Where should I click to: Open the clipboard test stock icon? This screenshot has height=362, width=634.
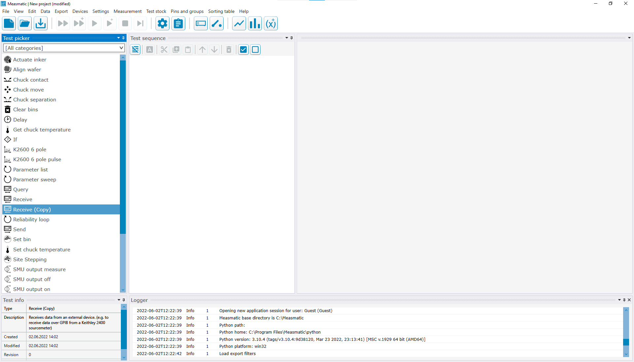point(178,23)
